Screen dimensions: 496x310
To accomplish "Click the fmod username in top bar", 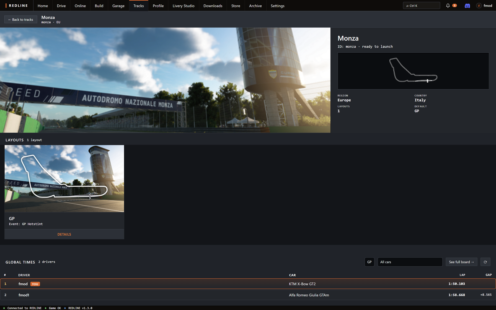I will 488,6.
